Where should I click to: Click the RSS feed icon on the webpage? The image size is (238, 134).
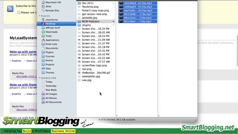click(x=10, y=9)
